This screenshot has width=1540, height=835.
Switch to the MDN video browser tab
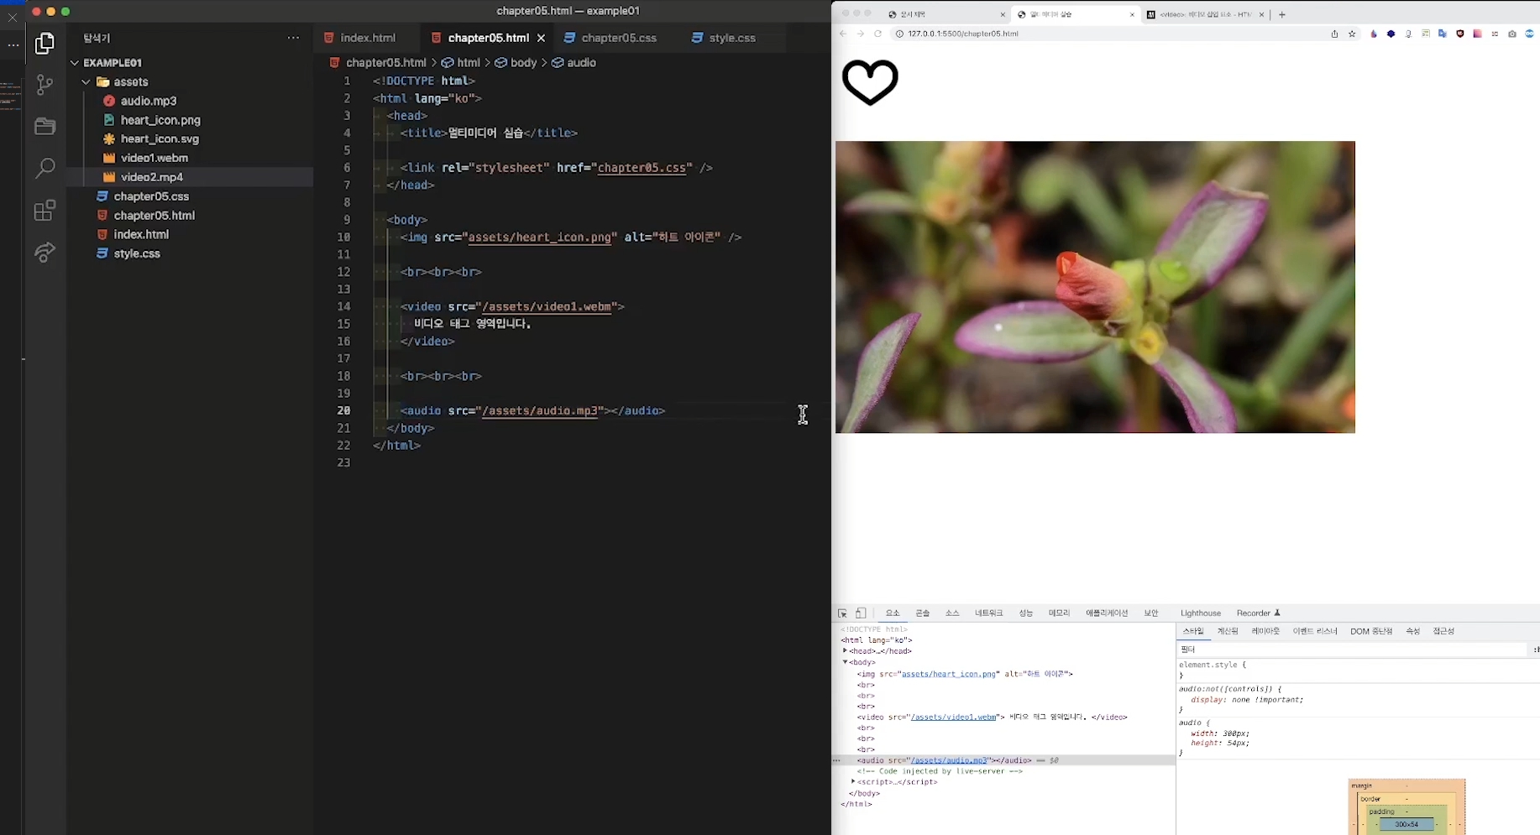(1205, 14)
